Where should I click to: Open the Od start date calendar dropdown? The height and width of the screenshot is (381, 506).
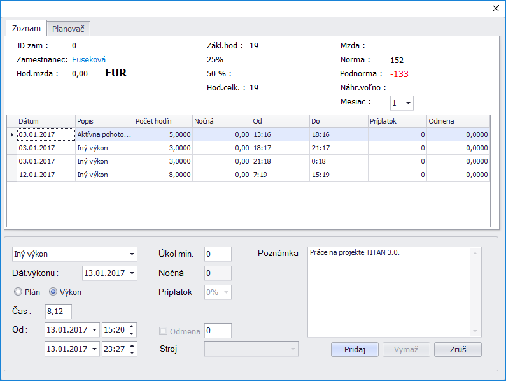click(95, 330)
